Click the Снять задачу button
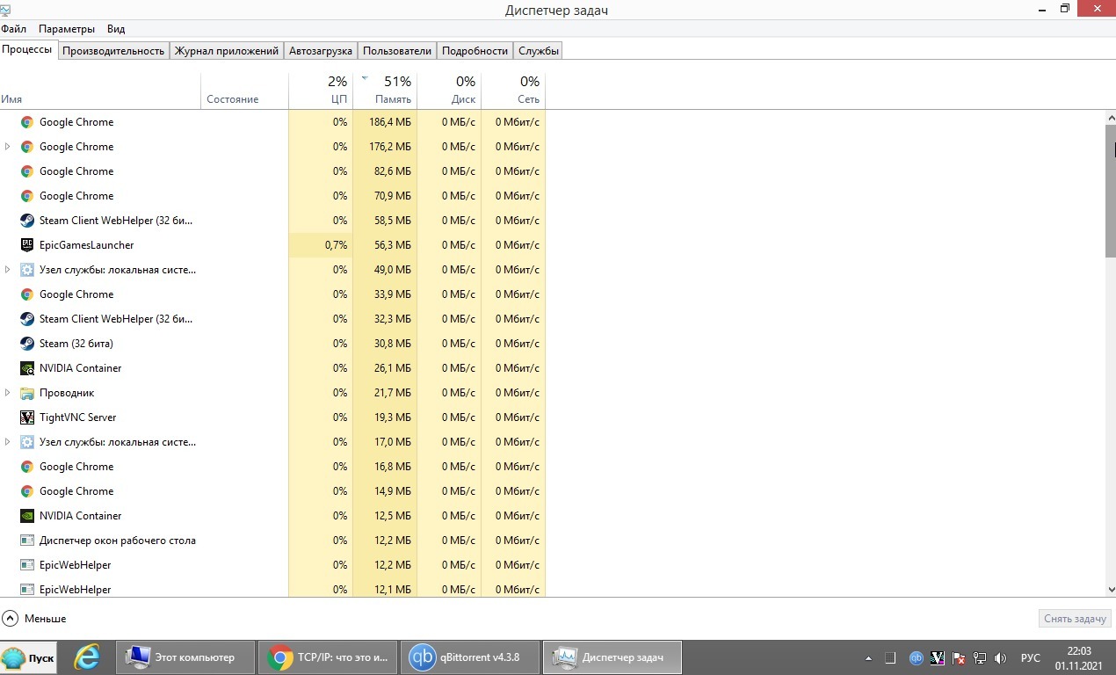This screenshot has width=1116, height=675. pos(1075,619)
